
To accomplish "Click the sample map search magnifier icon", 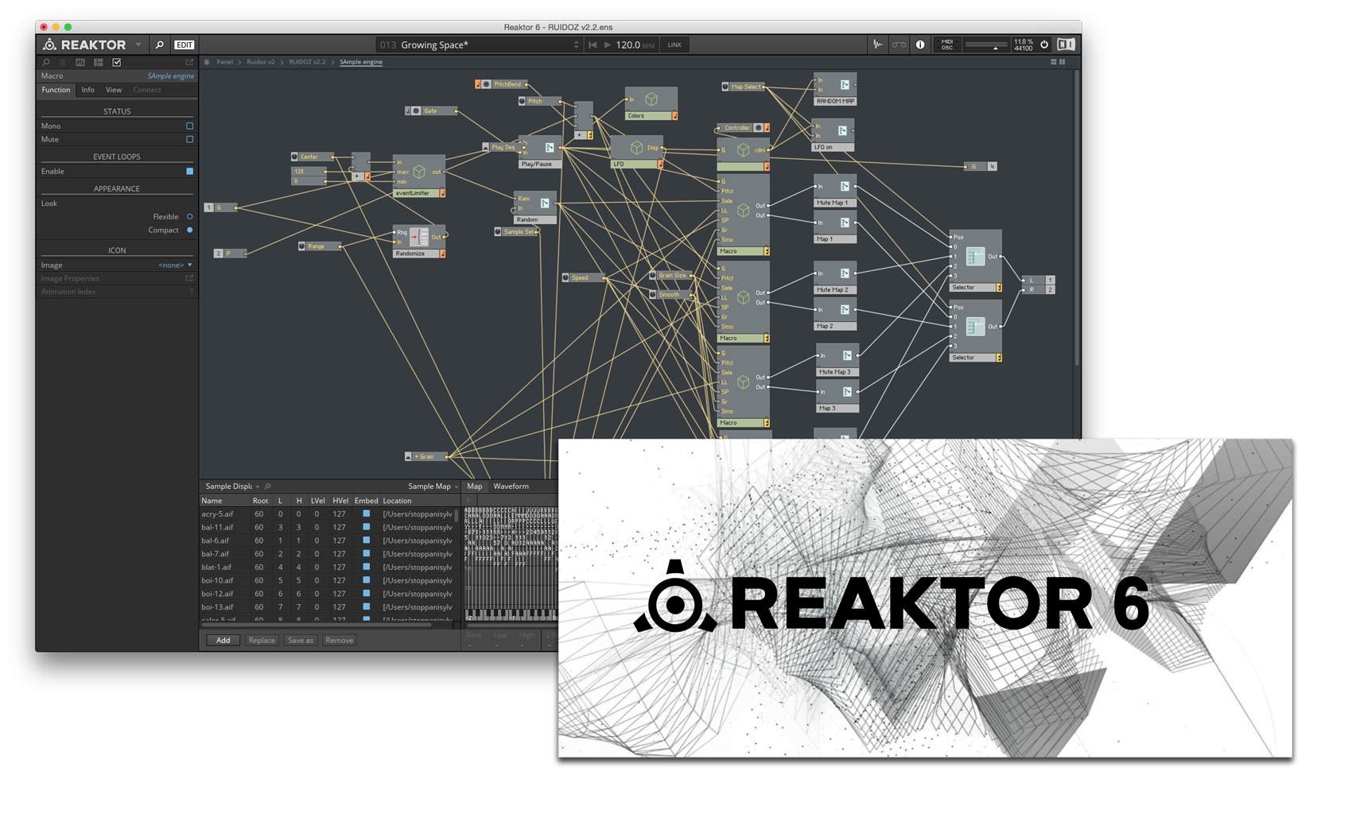I will coord(268,486).
